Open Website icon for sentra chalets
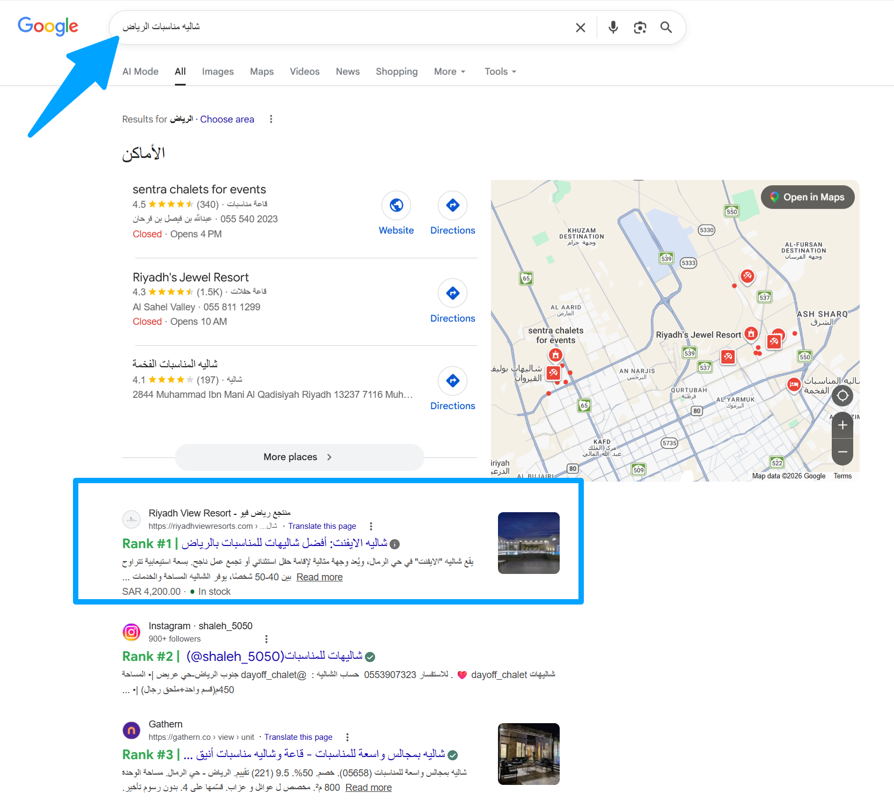 pos(396,205)
